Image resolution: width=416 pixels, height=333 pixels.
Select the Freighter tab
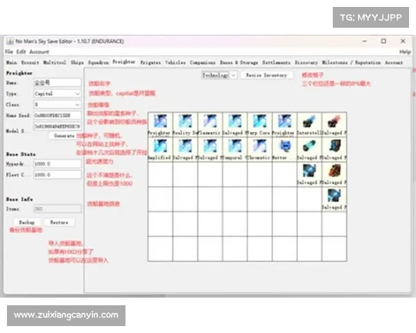click(x=124, y=62)
